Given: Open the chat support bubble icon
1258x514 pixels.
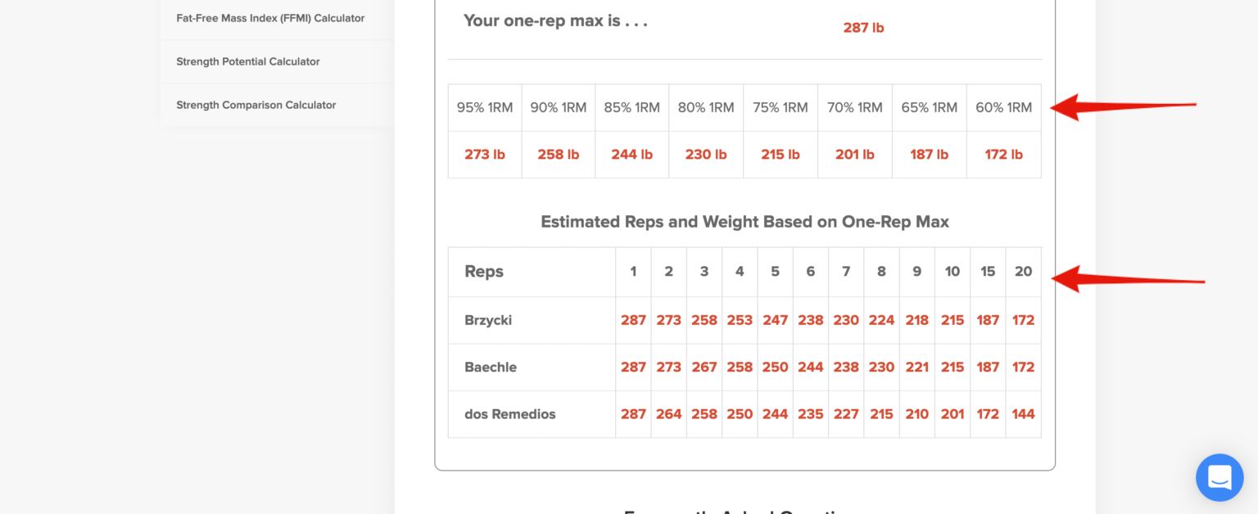Looking at the screenshot, I should 1220,477.
